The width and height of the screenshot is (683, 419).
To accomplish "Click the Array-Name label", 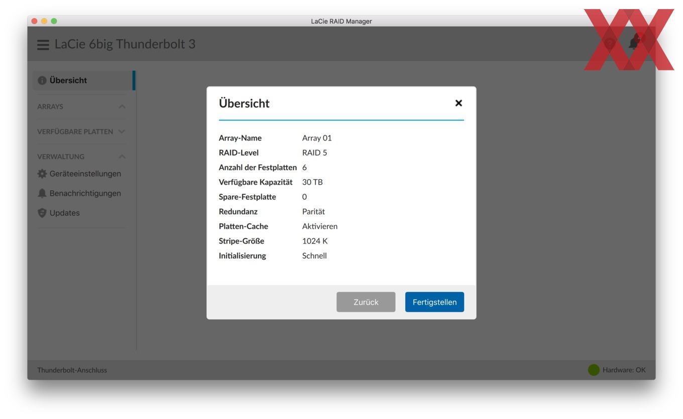I will coord(240,138).
